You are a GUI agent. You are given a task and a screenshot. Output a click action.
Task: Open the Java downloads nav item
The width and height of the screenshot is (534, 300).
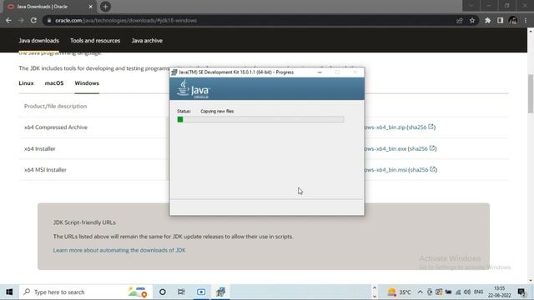39,41
